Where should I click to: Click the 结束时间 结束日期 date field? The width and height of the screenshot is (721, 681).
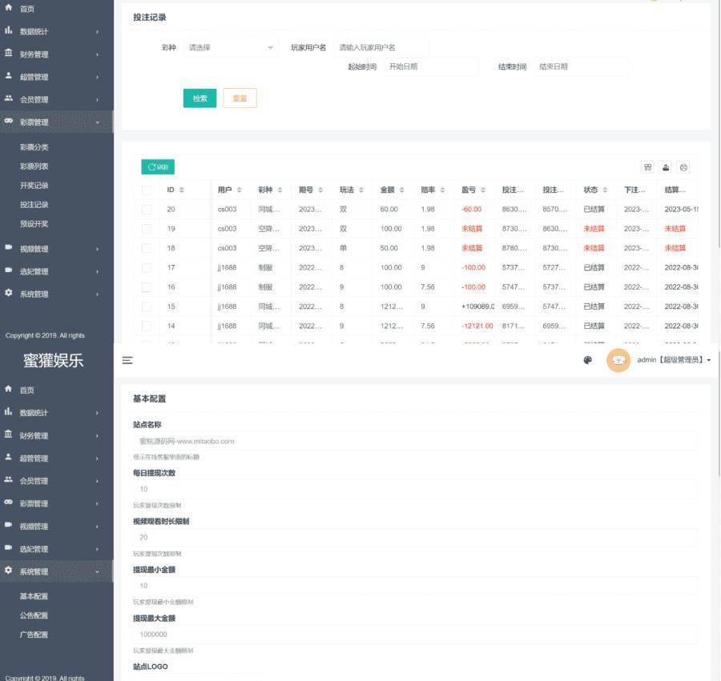[x=582, y=66]
